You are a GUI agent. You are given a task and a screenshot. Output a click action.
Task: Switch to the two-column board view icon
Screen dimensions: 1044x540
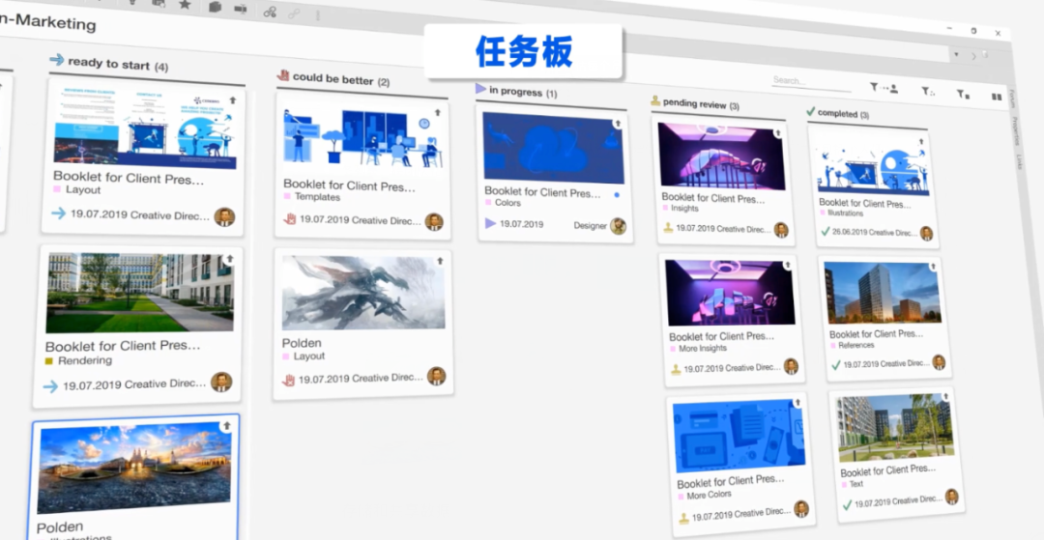(997, 97)
